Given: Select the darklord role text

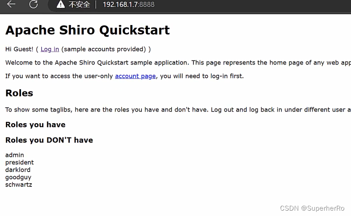Looking at the screenshot, I should 18,170.
